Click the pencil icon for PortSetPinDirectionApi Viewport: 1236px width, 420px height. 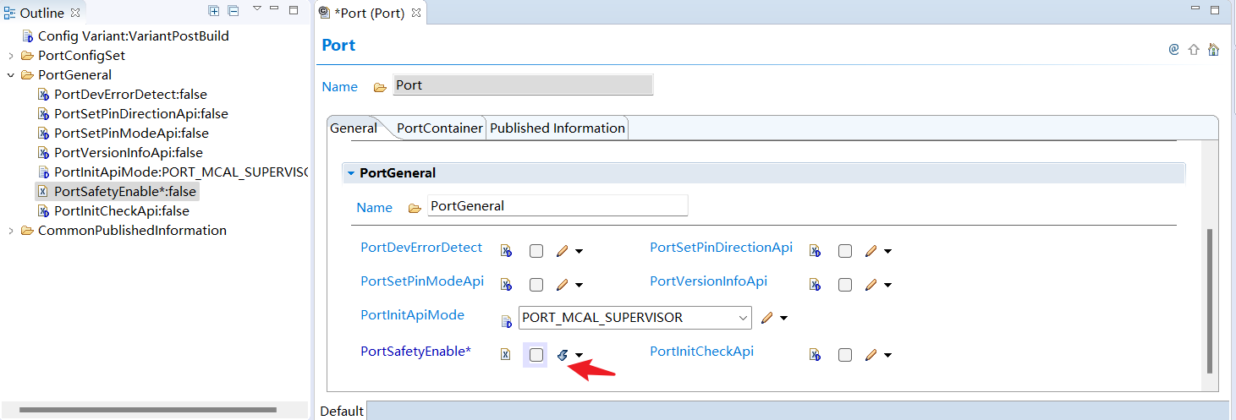point(871,251)
